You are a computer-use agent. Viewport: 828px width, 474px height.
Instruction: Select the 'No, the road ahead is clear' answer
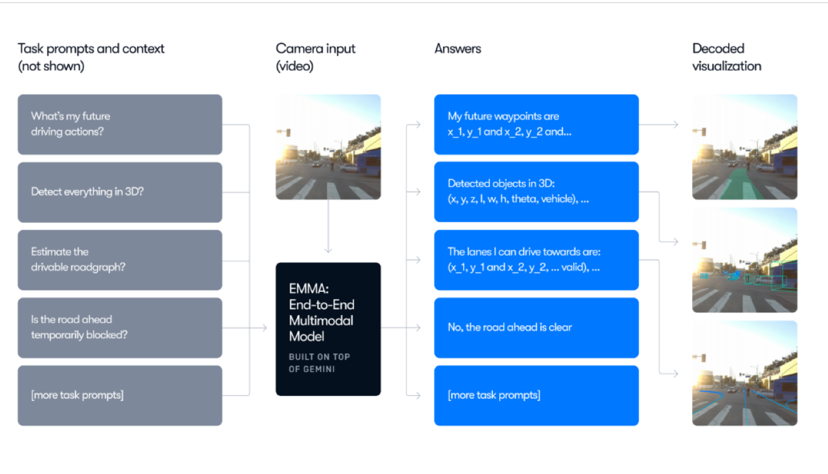[x=536, y=327]
